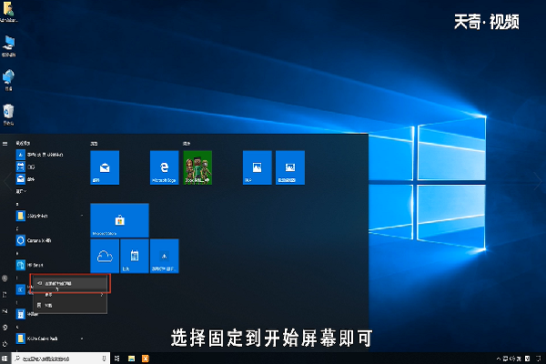Open the volume speaker icon in the tray
Image resolution: width=546 pixels, height=364 pixels.
pyautogui.click(x=512, y=359)
